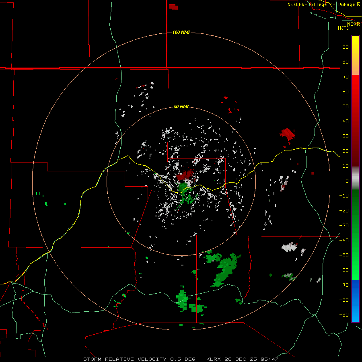The height and width of the screenshot is (362, 362).
Task: Select the -90 value on velocity scale
Action: click(344, 315)
